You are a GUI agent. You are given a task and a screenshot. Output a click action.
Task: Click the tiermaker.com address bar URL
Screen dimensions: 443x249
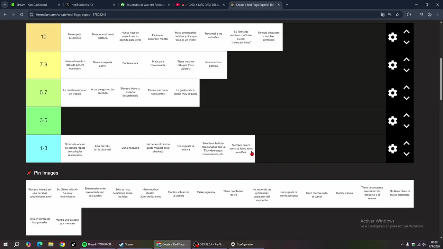(x=71, y=15)
